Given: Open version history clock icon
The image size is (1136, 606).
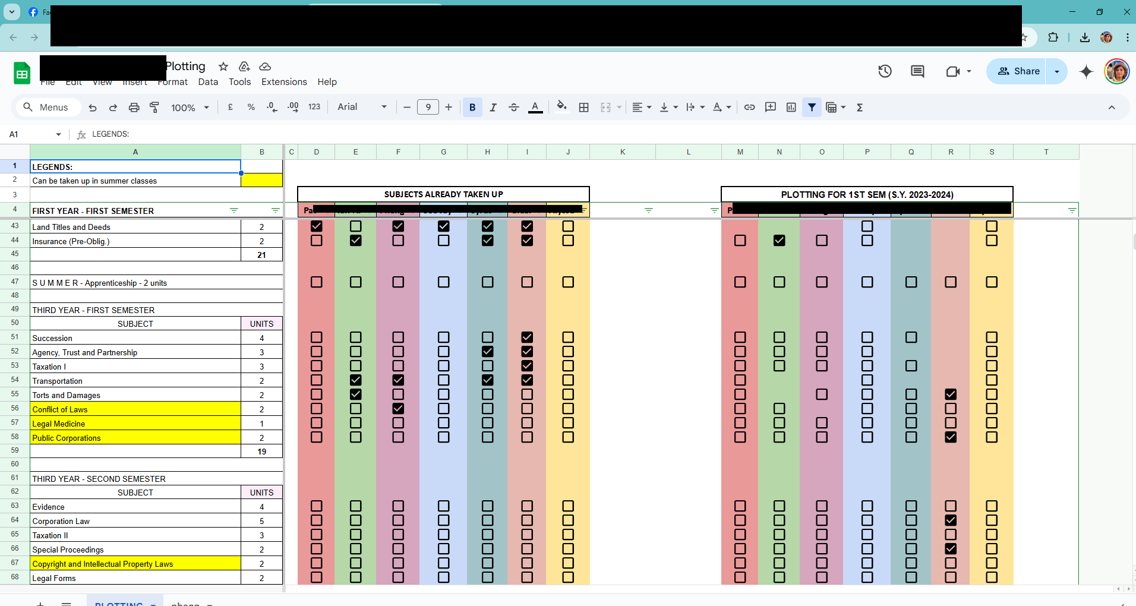Looking at the screenshot, I should click(x=885, y=71).
